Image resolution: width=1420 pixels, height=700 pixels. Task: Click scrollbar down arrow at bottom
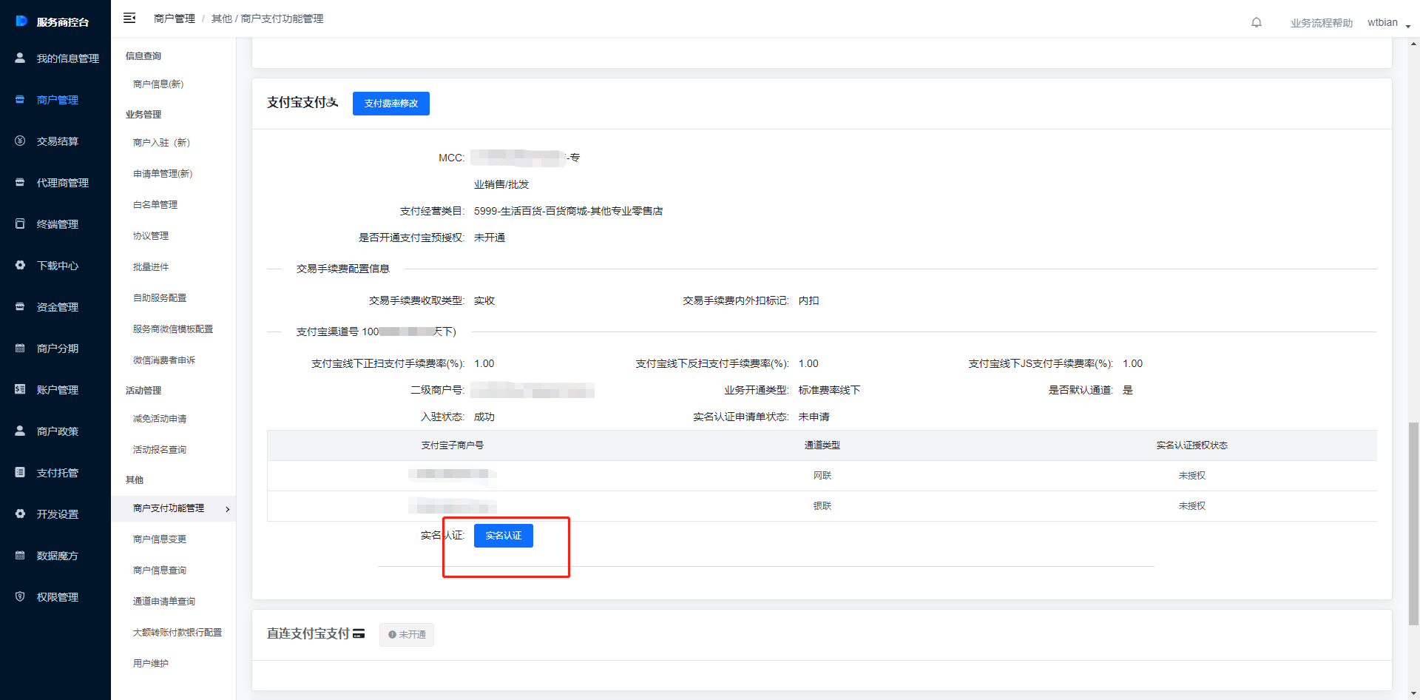1413,693
